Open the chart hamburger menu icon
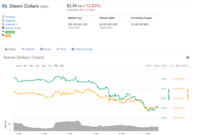Viewport: 197px width, 135px height. [x=188, y=58]
